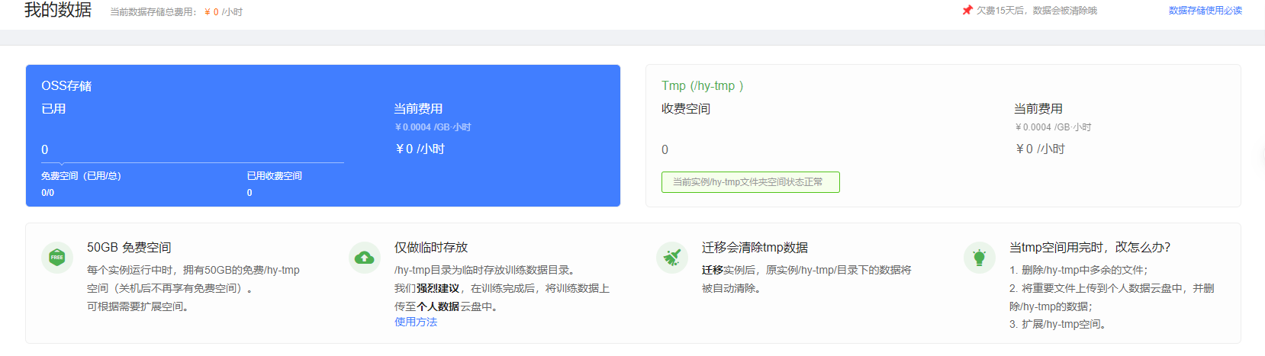Click the 仅做临时存放 heading
1265x356 pixels.
431,248
